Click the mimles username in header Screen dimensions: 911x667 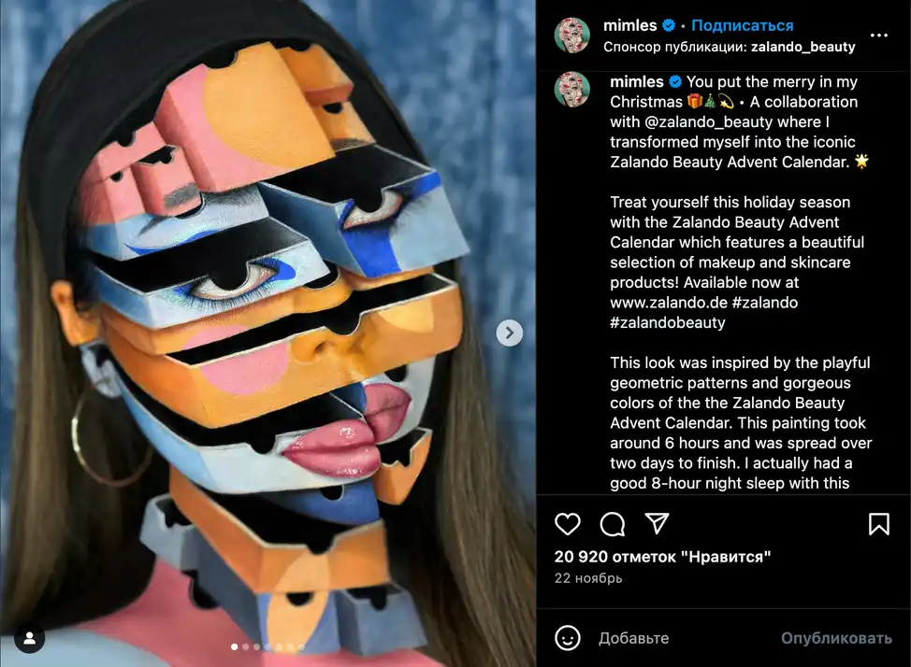pyautogui.click(x=629, y=25)
